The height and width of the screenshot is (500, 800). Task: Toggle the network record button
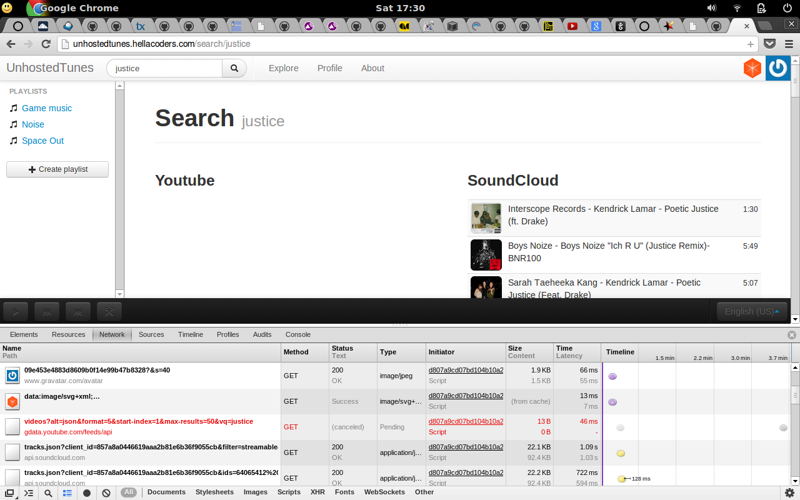[x=87, y=493]
